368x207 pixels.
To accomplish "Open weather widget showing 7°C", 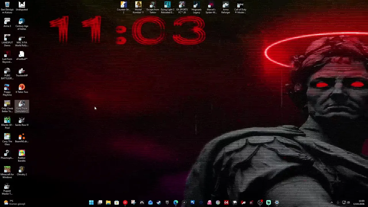I will pos(15,202).
